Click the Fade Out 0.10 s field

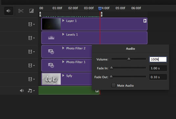[x=158, y=77]
